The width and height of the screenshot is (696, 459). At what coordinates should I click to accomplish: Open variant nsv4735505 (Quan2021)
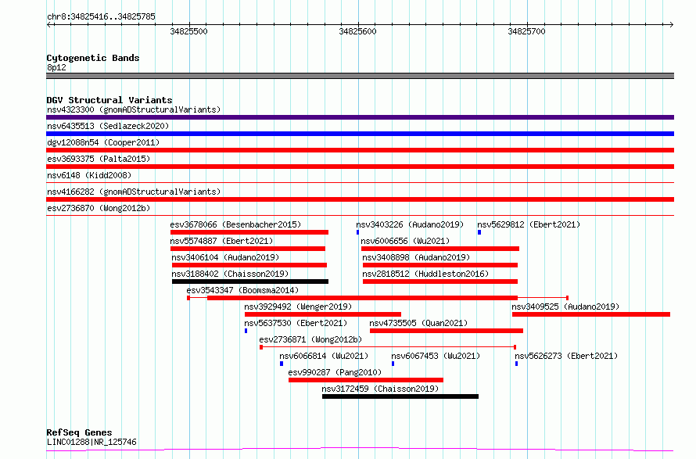click(x=418, y=323)
